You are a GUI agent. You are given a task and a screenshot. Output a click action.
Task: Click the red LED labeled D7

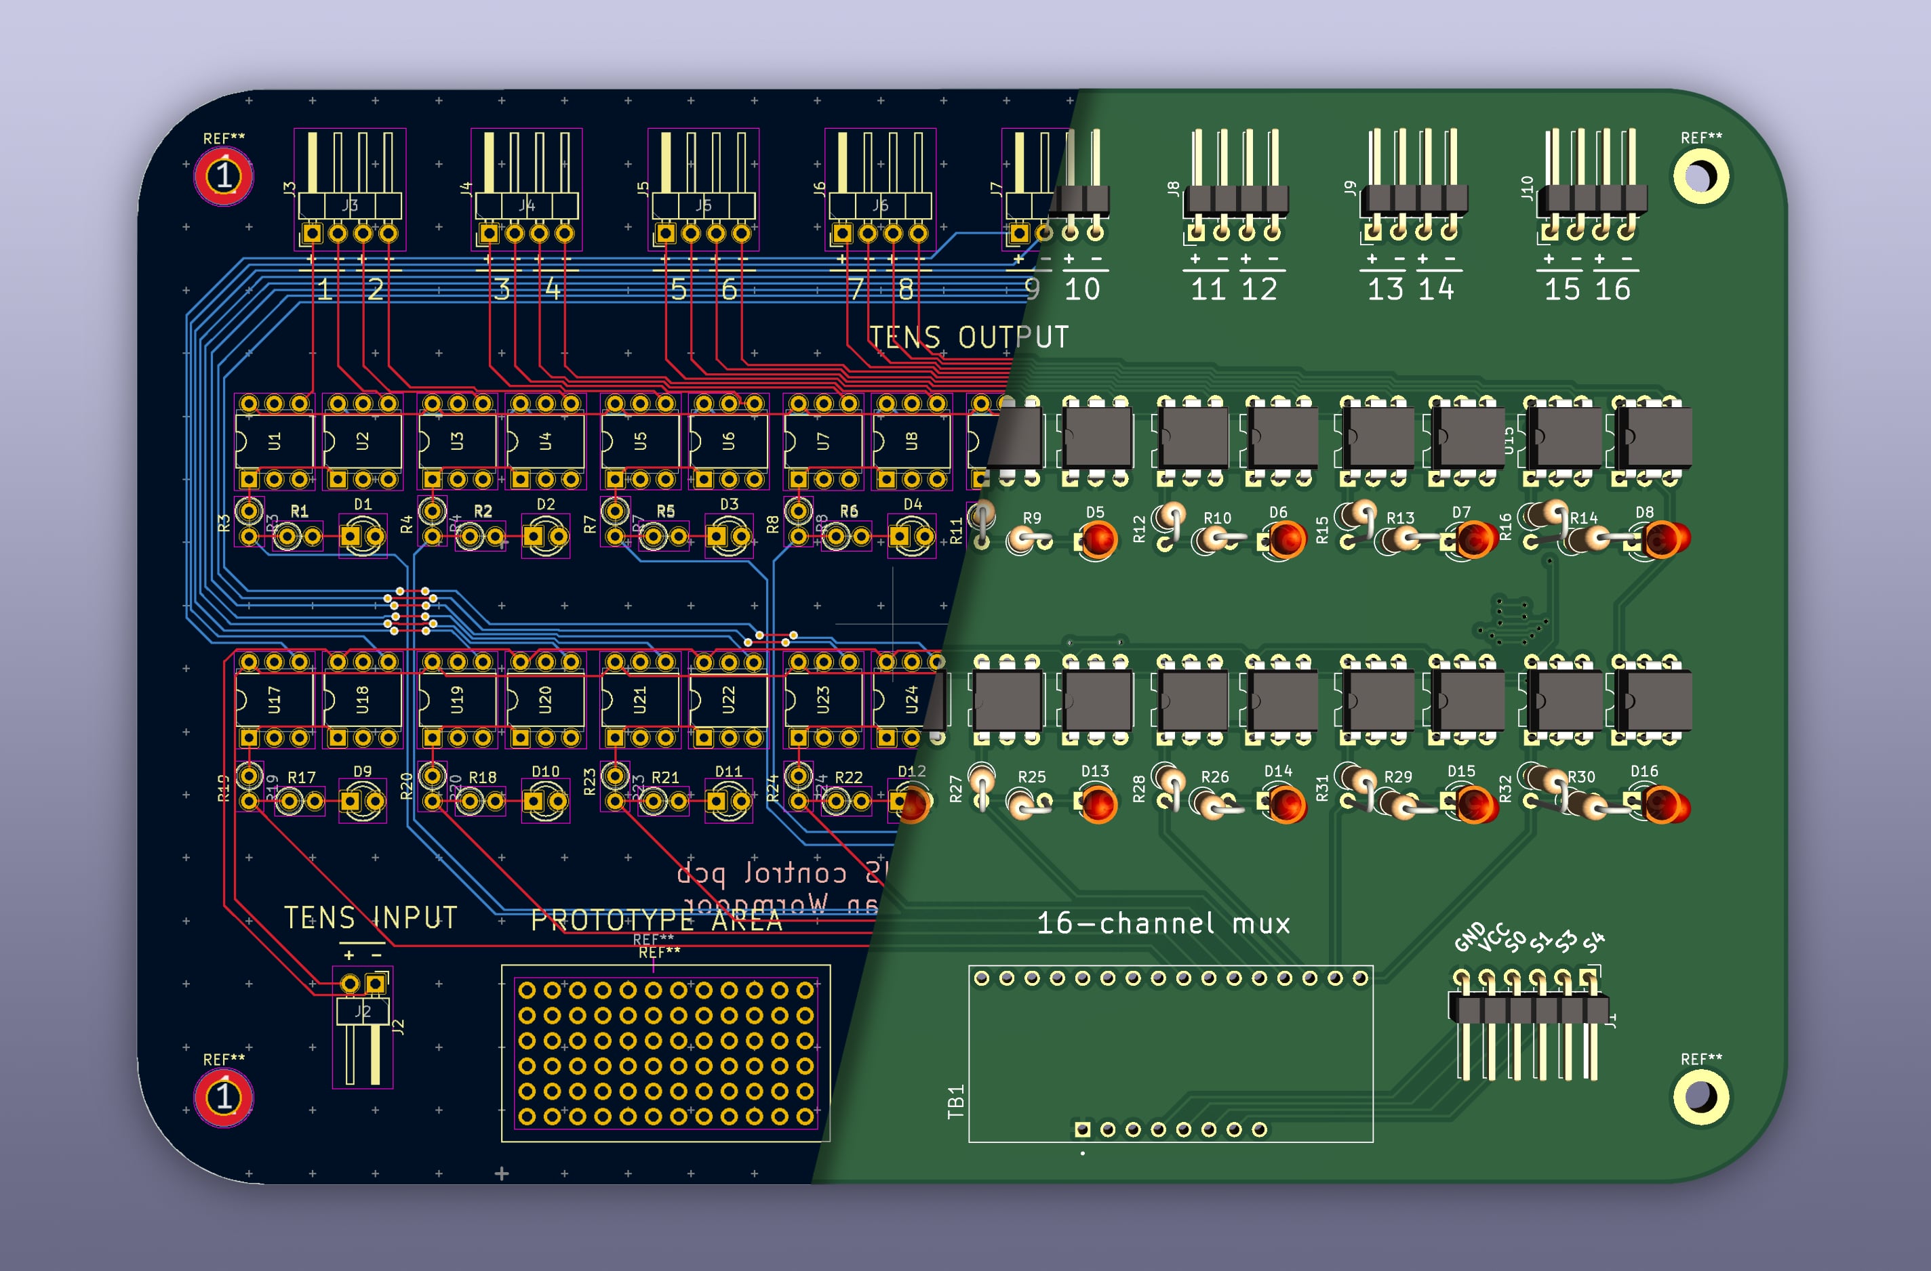[1477, 540]
